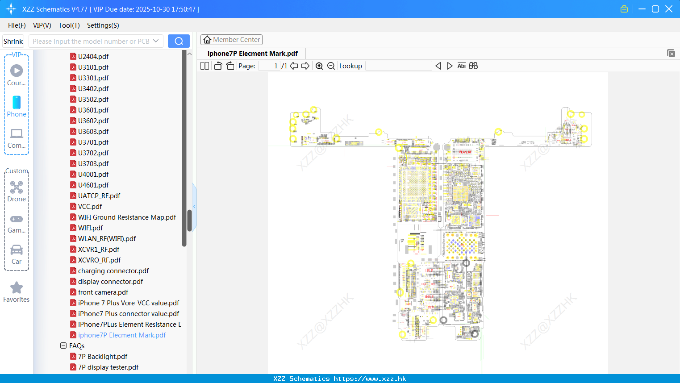Collapse the left panel splitter handle

pyautogui.click(x=194, y=206)
